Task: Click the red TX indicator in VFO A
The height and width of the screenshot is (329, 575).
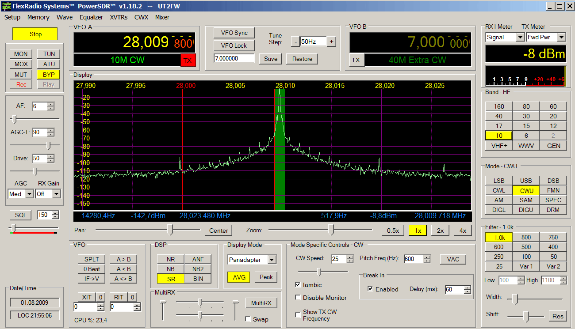Action: (188, 61)
